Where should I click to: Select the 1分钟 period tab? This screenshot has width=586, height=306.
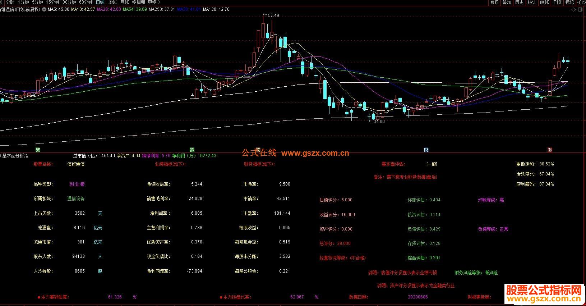pyautogui.click(x=23, y=2)
